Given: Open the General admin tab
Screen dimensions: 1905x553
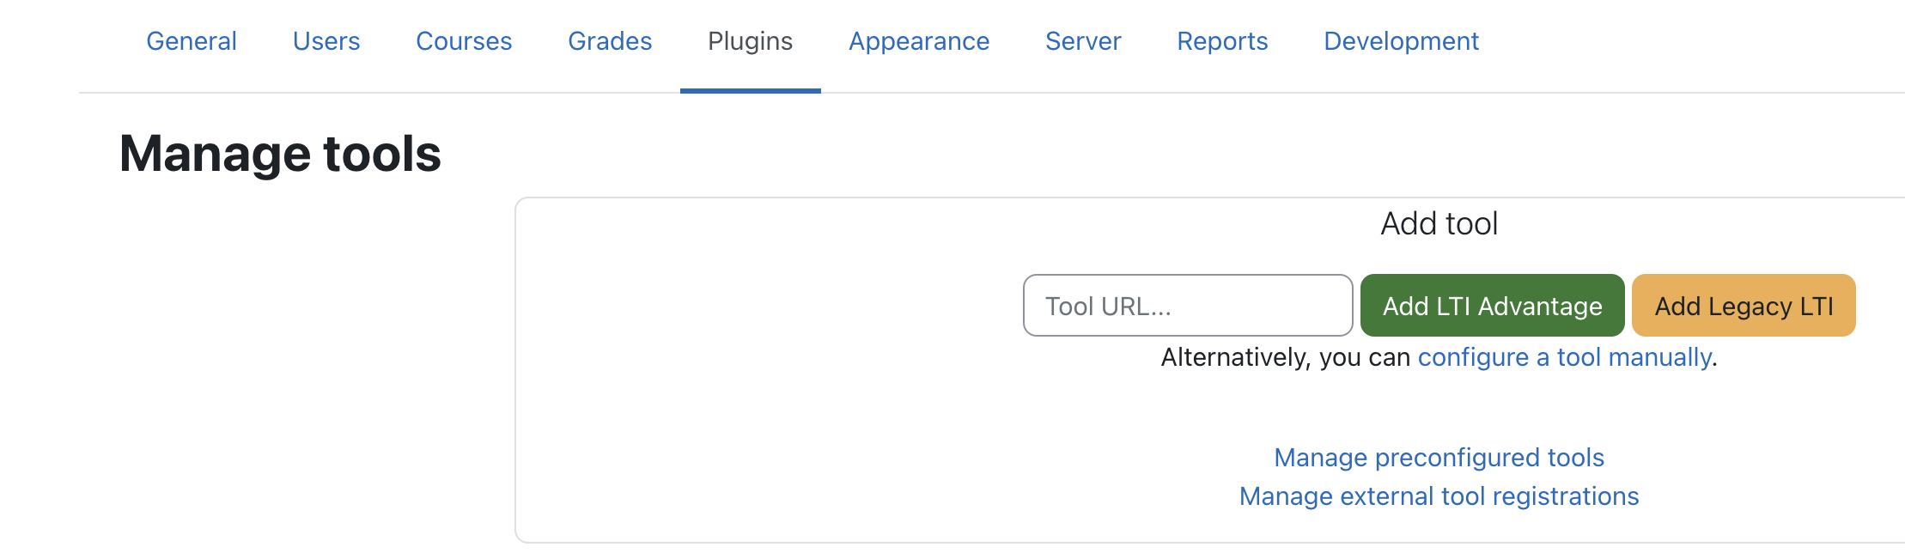Looking at the screenshot, I should tap(192, 41).
